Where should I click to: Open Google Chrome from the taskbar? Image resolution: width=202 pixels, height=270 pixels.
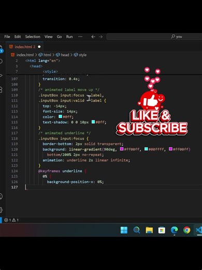click(x=187, y=230)
